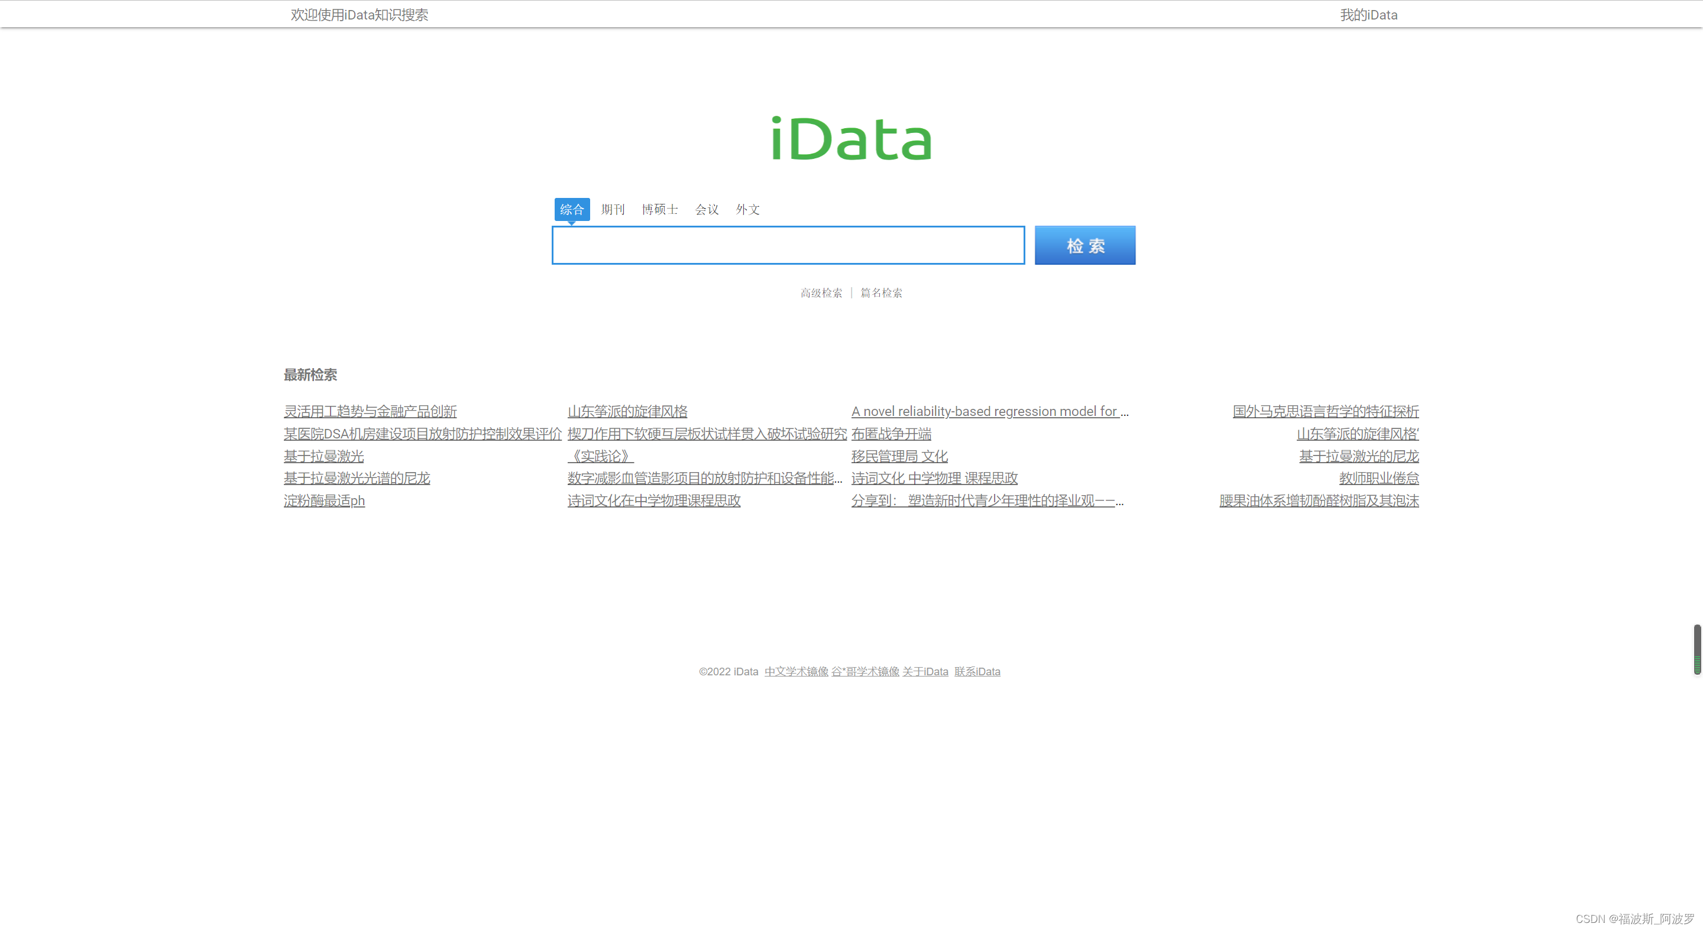Open recent search 教师职业倦怠
The height and width of the screenshot is (930, 1703).
click(1379, 477)
